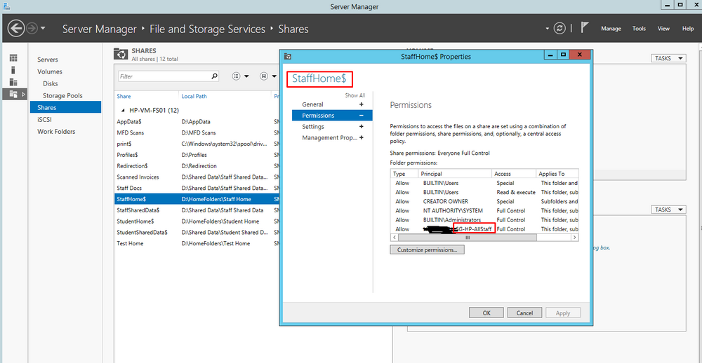Select Storage Pools in navigation pane
The image size is (702, 363).
click(x=62, y=96)
